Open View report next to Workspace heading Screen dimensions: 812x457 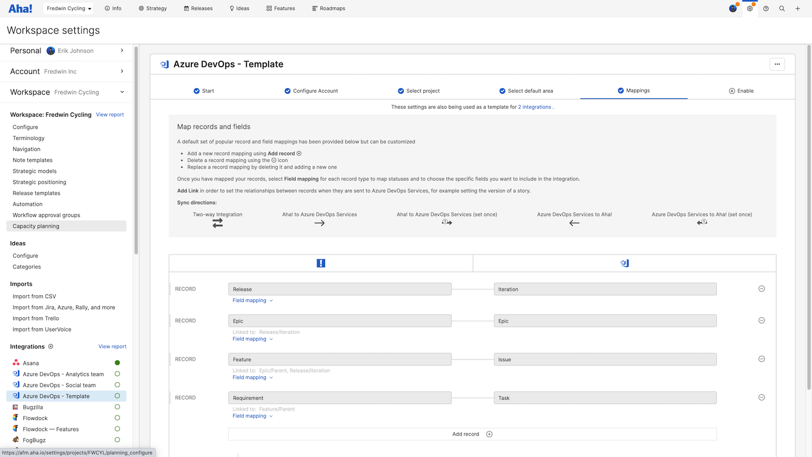tap(110, 115)
